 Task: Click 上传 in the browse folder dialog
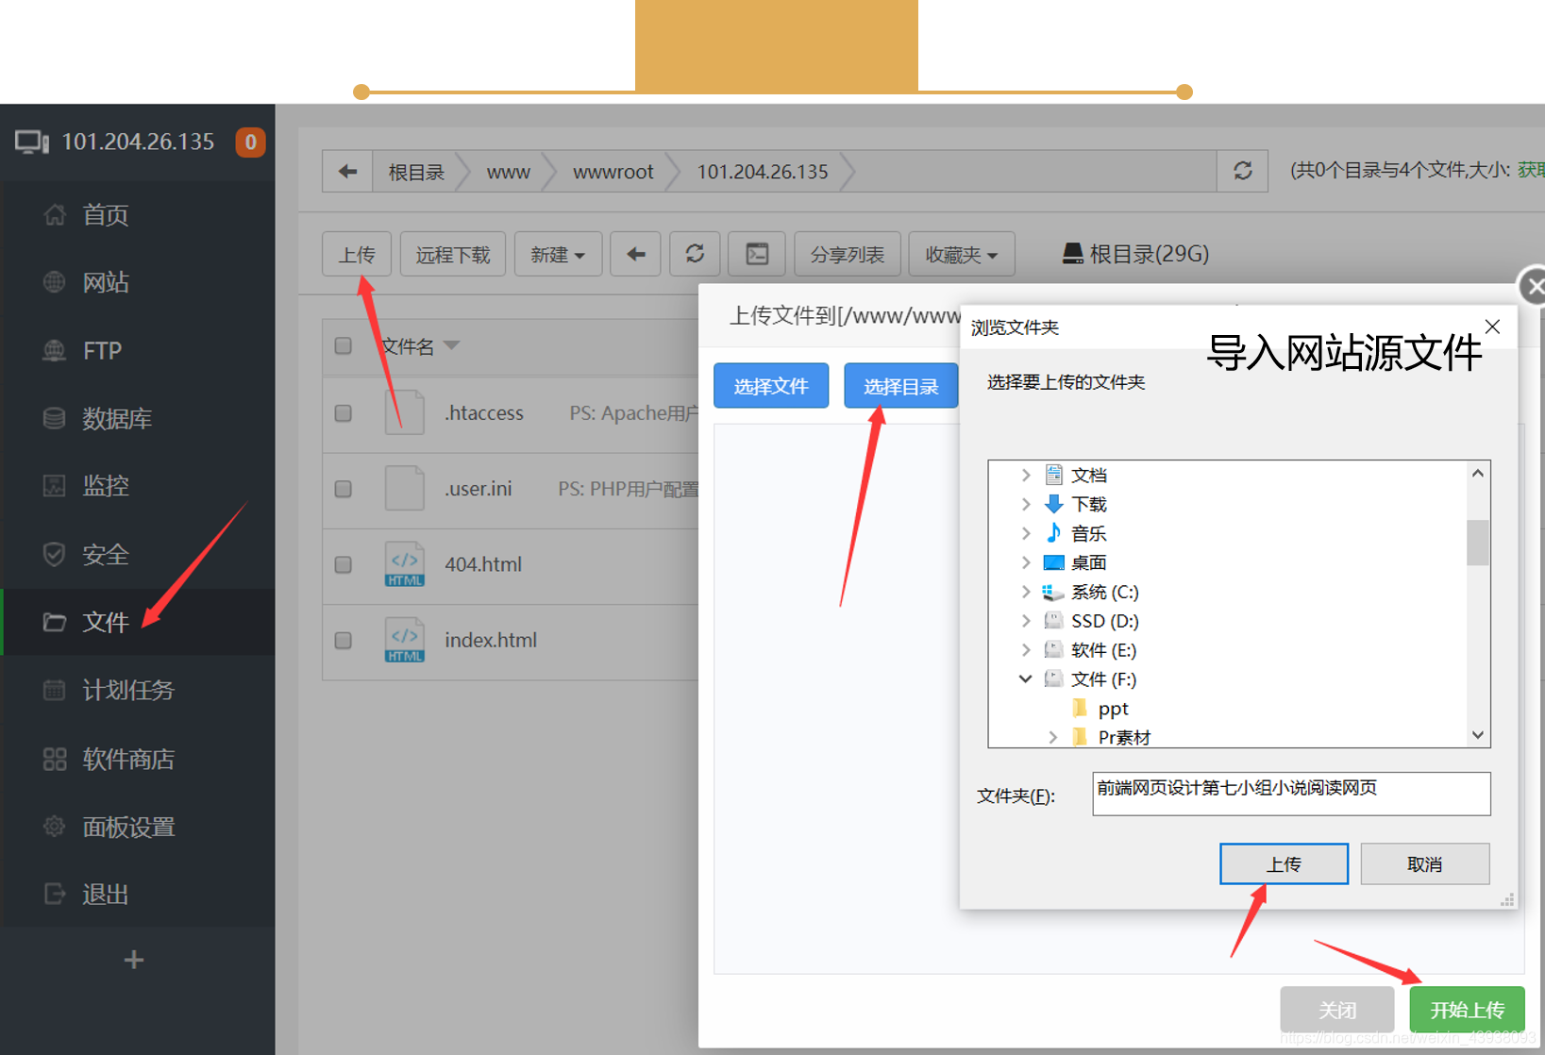[x=1284, y=863]
